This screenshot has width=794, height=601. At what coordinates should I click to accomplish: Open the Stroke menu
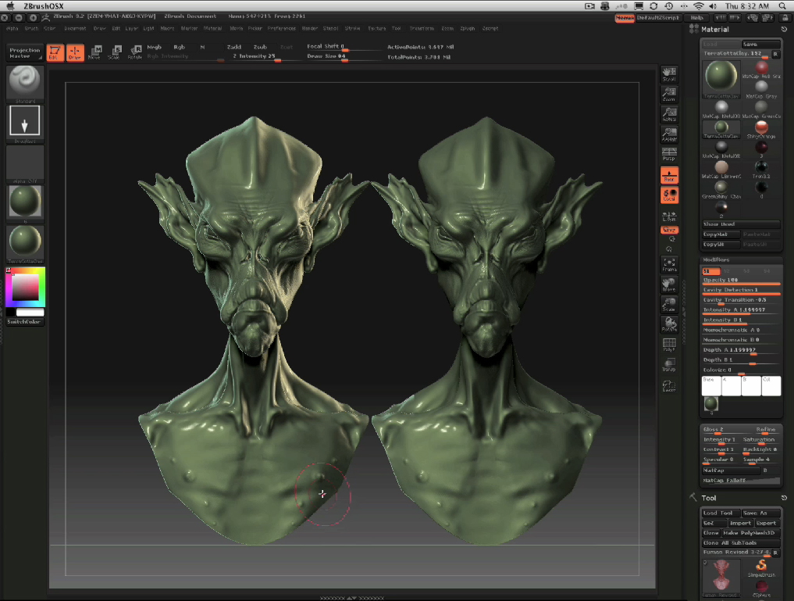(x=352, y=28)
